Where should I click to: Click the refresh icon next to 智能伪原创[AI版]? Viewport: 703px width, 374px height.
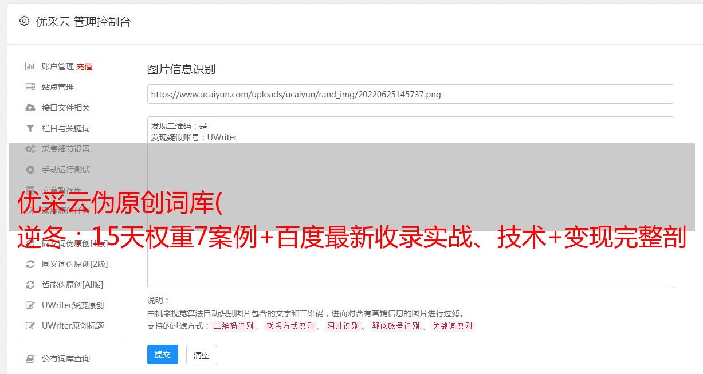(x=30, y=285)
